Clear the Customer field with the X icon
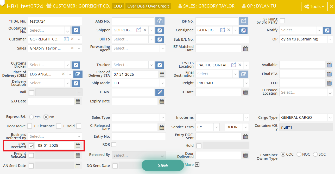The width and height of the screenshot is (335, 174). [x=72, y=39]
